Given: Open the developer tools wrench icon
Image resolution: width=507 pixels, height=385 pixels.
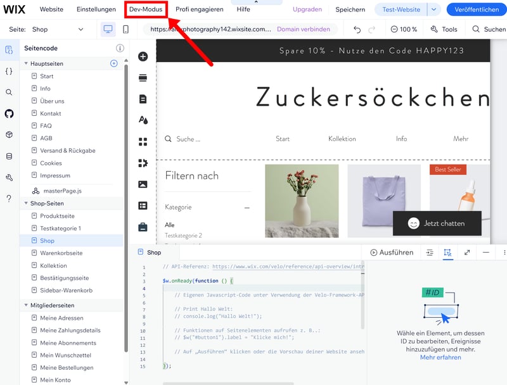Looking at the screenshot, I should point(9,177).
